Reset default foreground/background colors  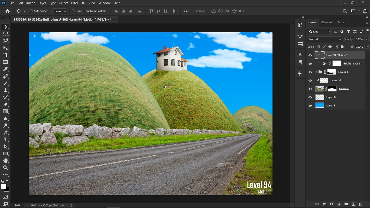coord(3,181)
